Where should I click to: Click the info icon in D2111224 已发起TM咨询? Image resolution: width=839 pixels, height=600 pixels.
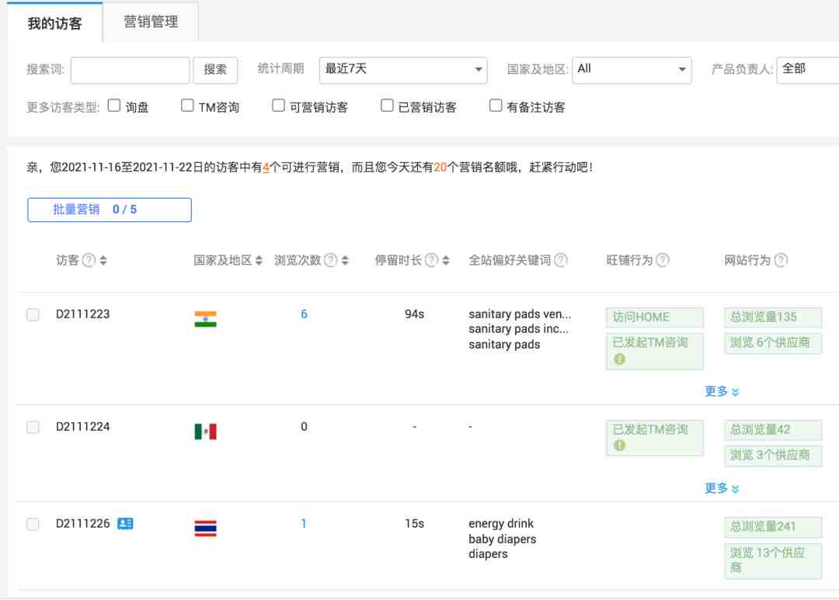pyautogui.click(x=620, y=446)
